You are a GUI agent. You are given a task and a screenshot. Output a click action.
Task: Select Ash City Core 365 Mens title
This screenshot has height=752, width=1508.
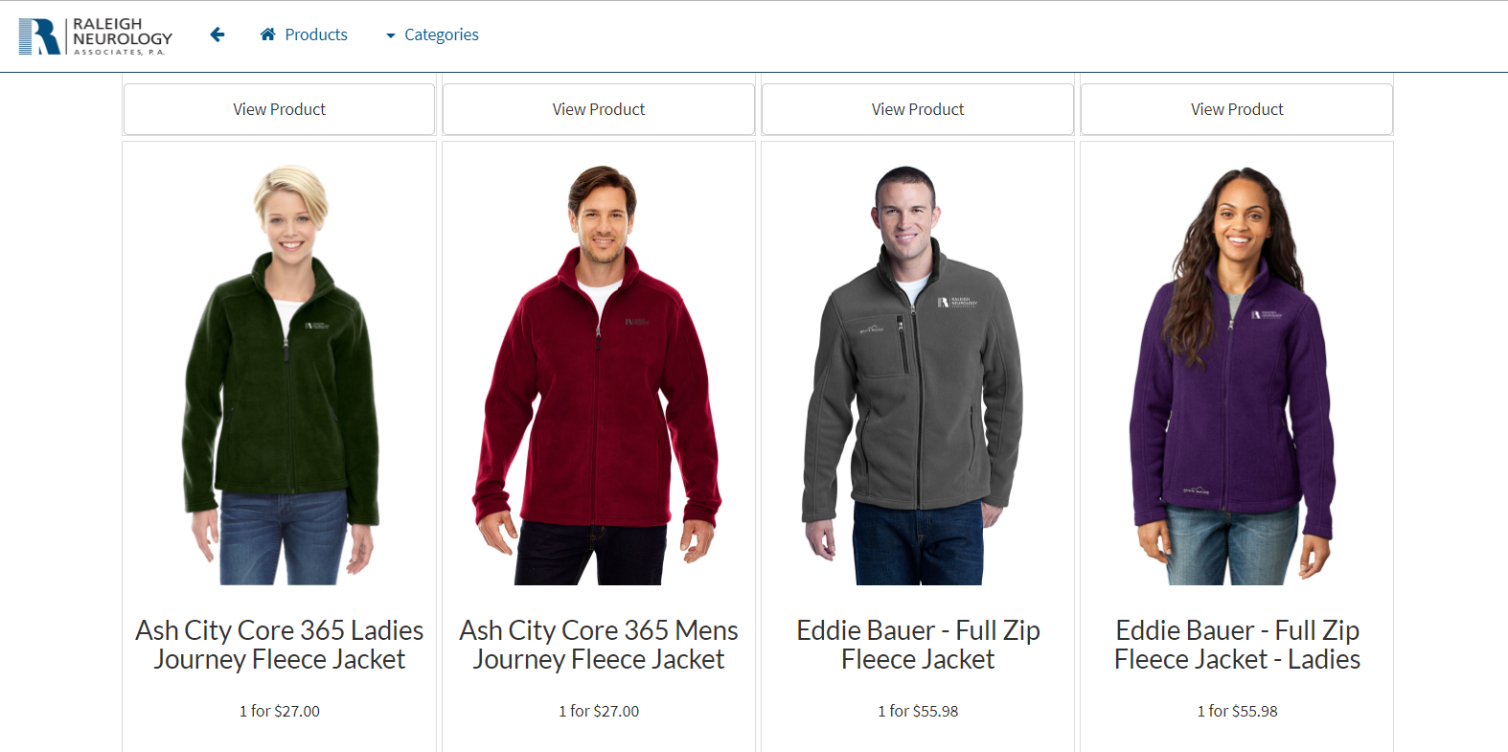599,645
